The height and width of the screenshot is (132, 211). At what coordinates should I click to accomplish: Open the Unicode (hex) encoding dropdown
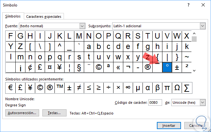tap(203, 102)
